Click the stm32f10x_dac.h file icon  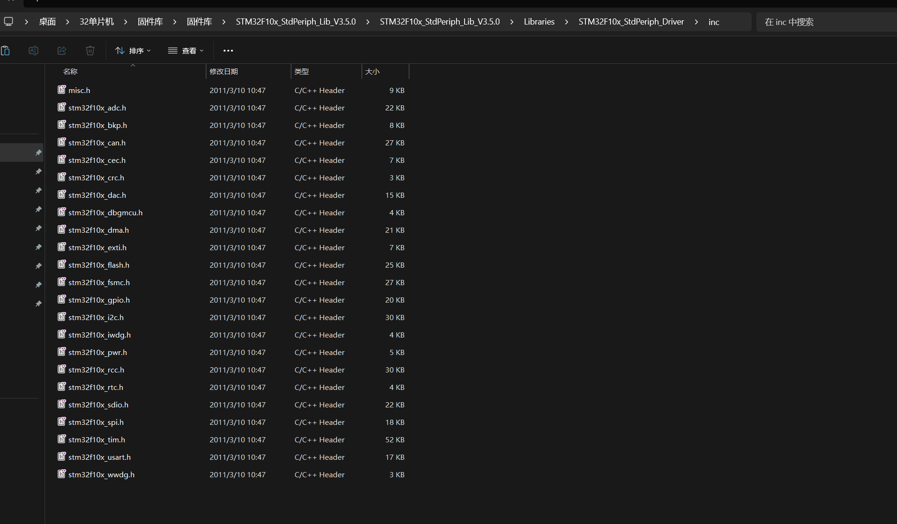(62, 194)
